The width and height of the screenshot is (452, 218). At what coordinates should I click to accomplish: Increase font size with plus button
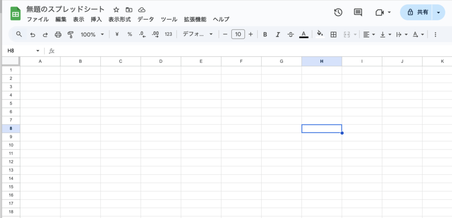250,34
